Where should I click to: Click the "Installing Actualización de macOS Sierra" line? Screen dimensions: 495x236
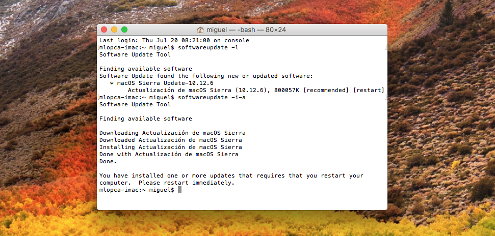[x=170, y=147]
